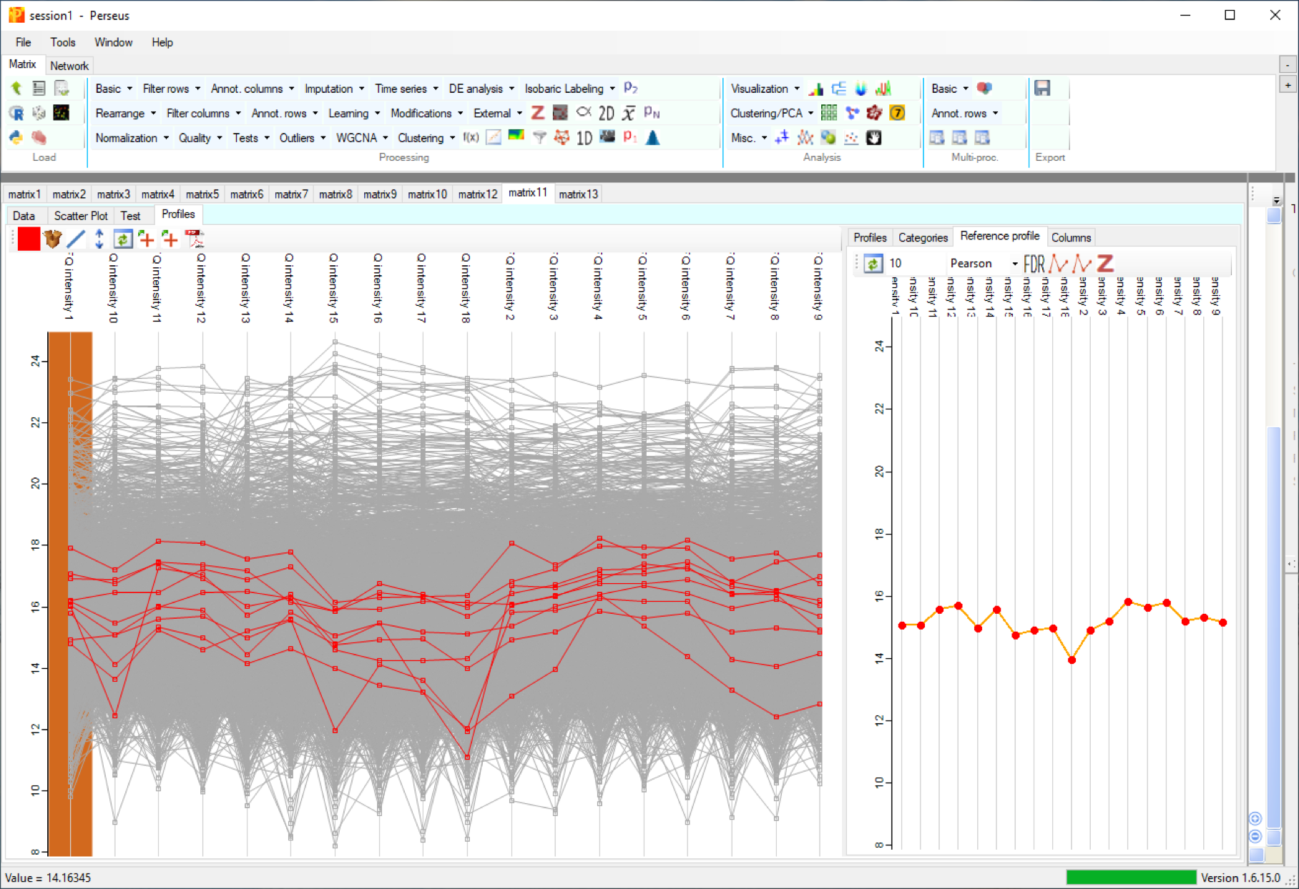The image size is (1299, 889).
Task: Click the Z-score icon in Processing group
Action: tap(538, 113)
